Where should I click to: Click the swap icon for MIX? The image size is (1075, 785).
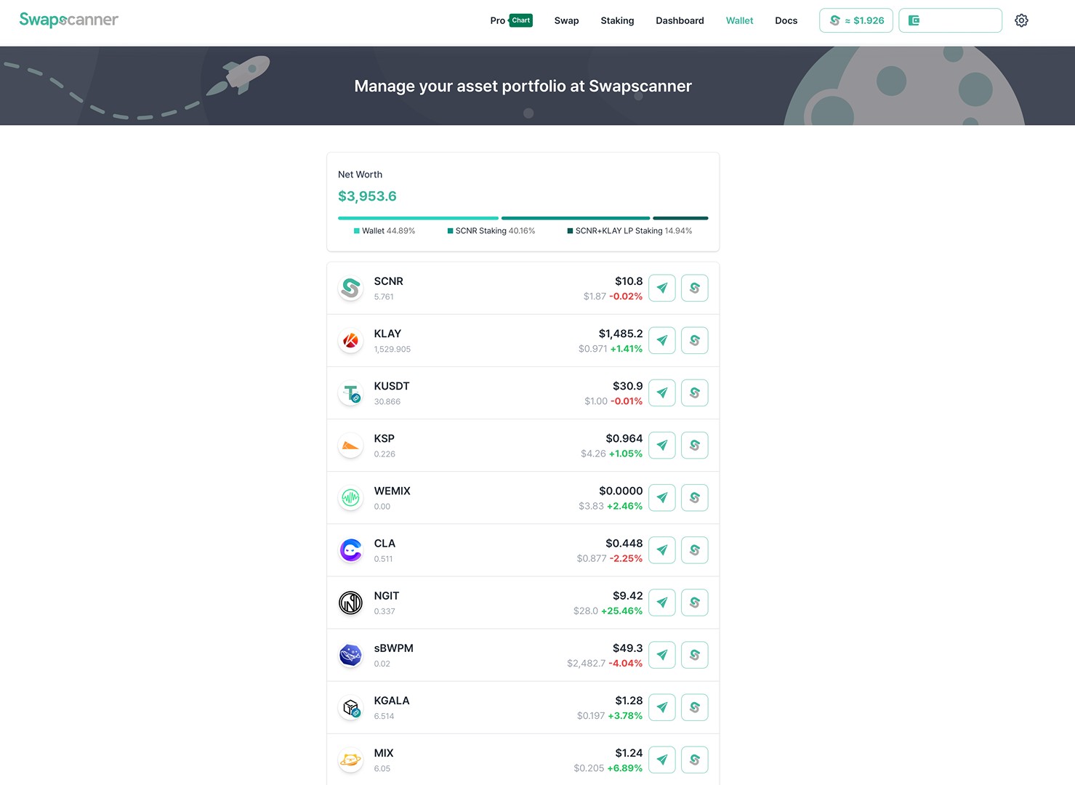695,760
